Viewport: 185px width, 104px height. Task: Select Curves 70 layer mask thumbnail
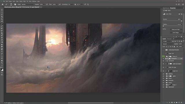coord(169,59)
